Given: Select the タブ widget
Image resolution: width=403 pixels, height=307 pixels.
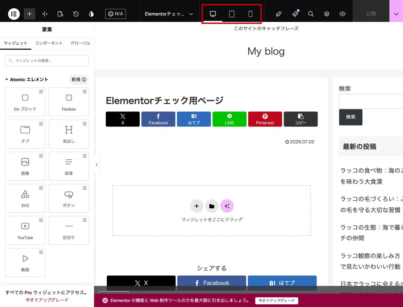Looking at the screenshot, I should [25, 134].
